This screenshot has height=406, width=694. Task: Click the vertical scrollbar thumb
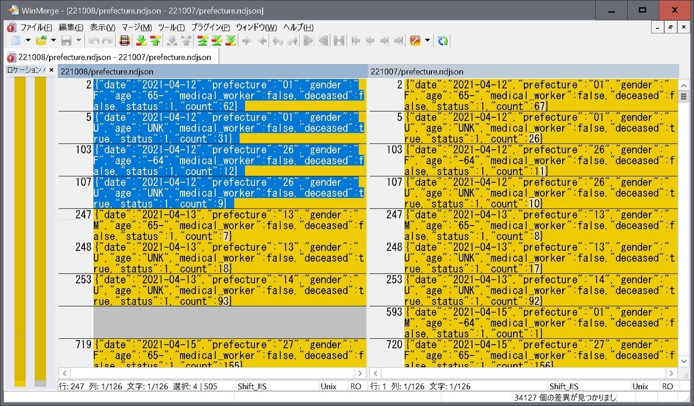point(683,96)
